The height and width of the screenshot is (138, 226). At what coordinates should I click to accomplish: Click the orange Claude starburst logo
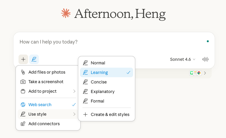pyautogui.click(x=65, y=13)
